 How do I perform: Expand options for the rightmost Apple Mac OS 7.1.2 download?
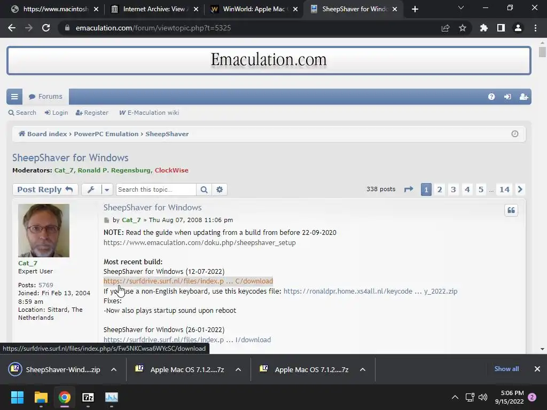pos(363,369)
